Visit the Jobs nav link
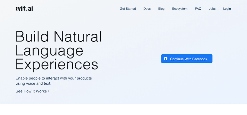The image size is (247, 115). coord(212,9)
